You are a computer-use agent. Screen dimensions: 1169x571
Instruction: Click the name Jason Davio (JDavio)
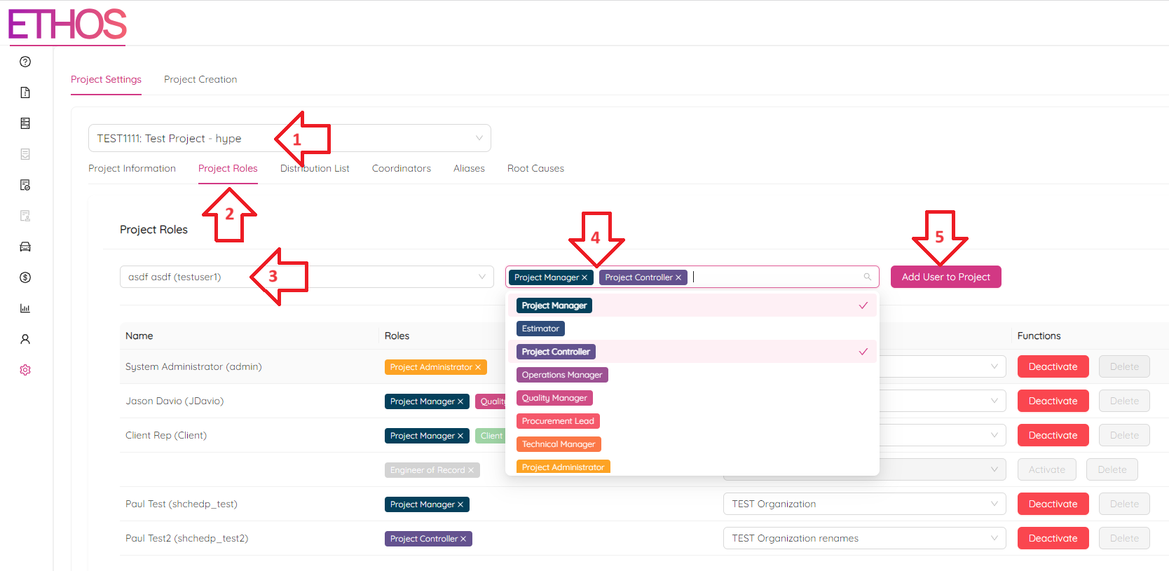(175, 401)
